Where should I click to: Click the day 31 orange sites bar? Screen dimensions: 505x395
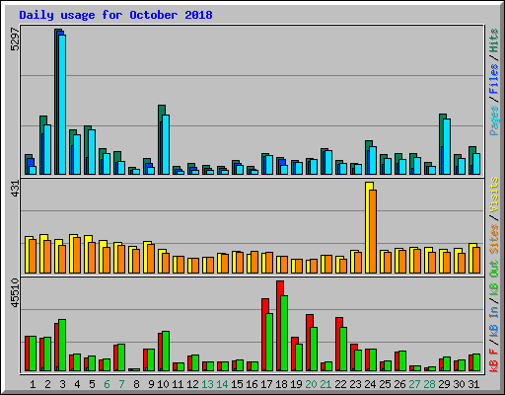point(476,260)
